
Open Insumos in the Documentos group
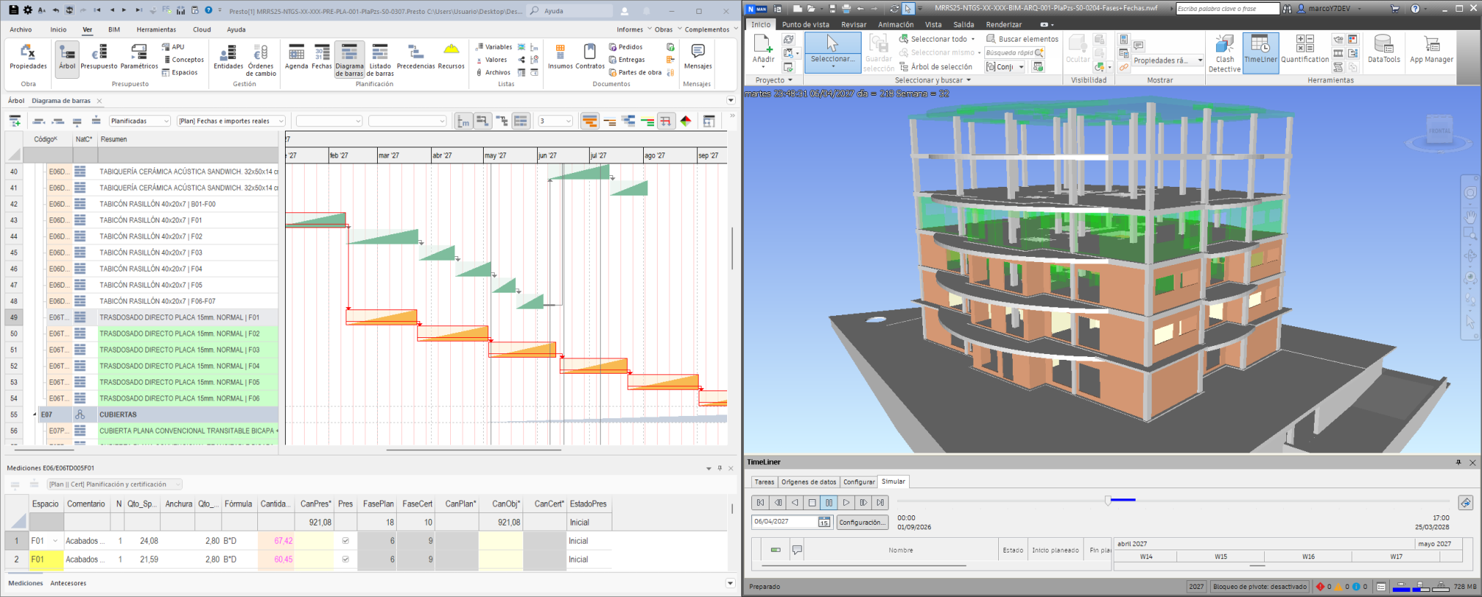(x=560, y=58)
